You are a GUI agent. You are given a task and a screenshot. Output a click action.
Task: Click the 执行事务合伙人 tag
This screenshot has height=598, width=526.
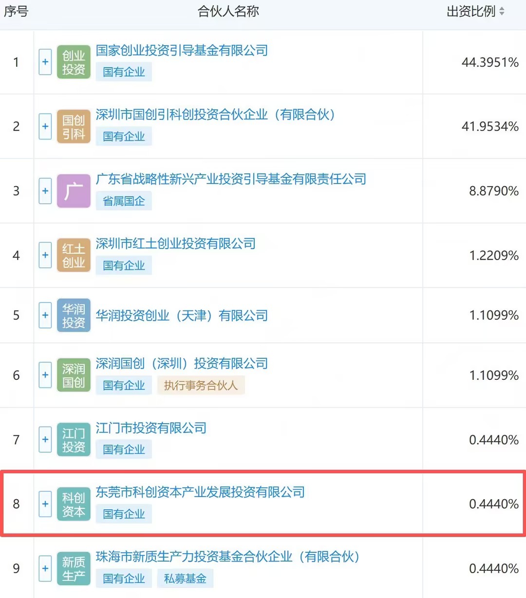point(201,386)
